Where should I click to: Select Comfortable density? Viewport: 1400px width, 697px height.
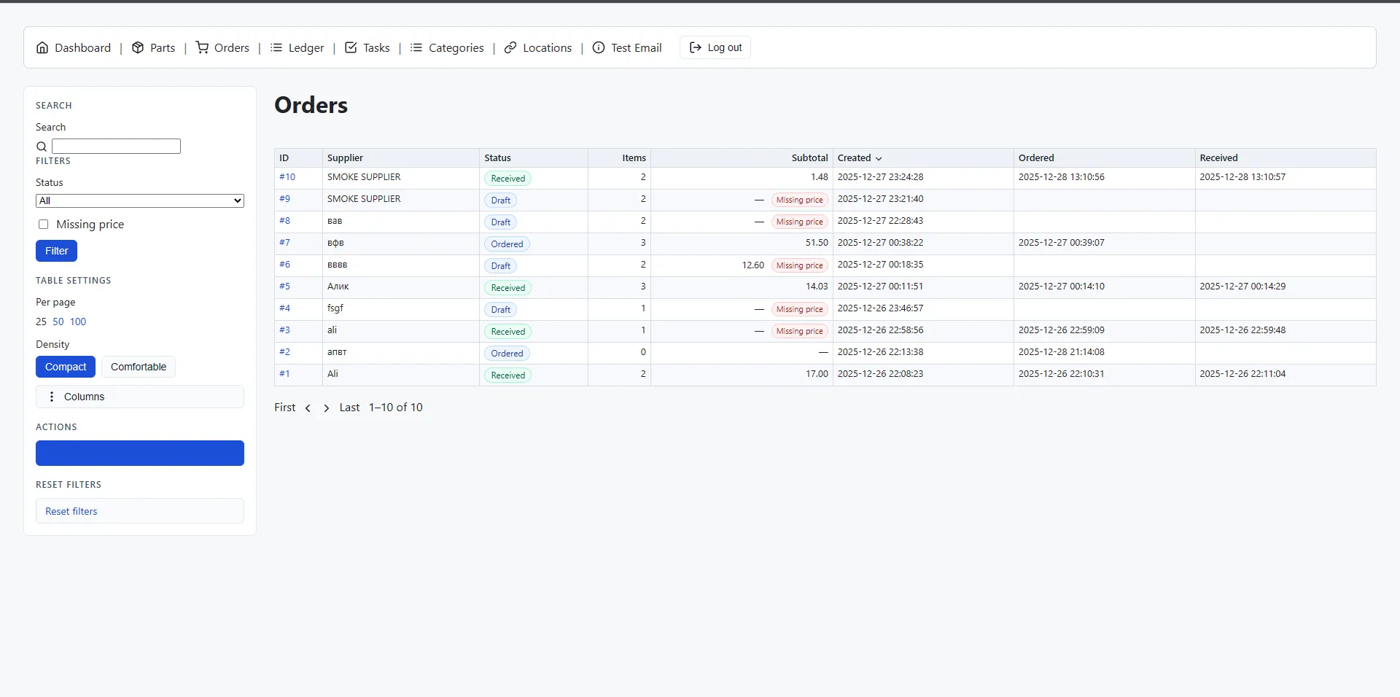click(x=139, y=367)
